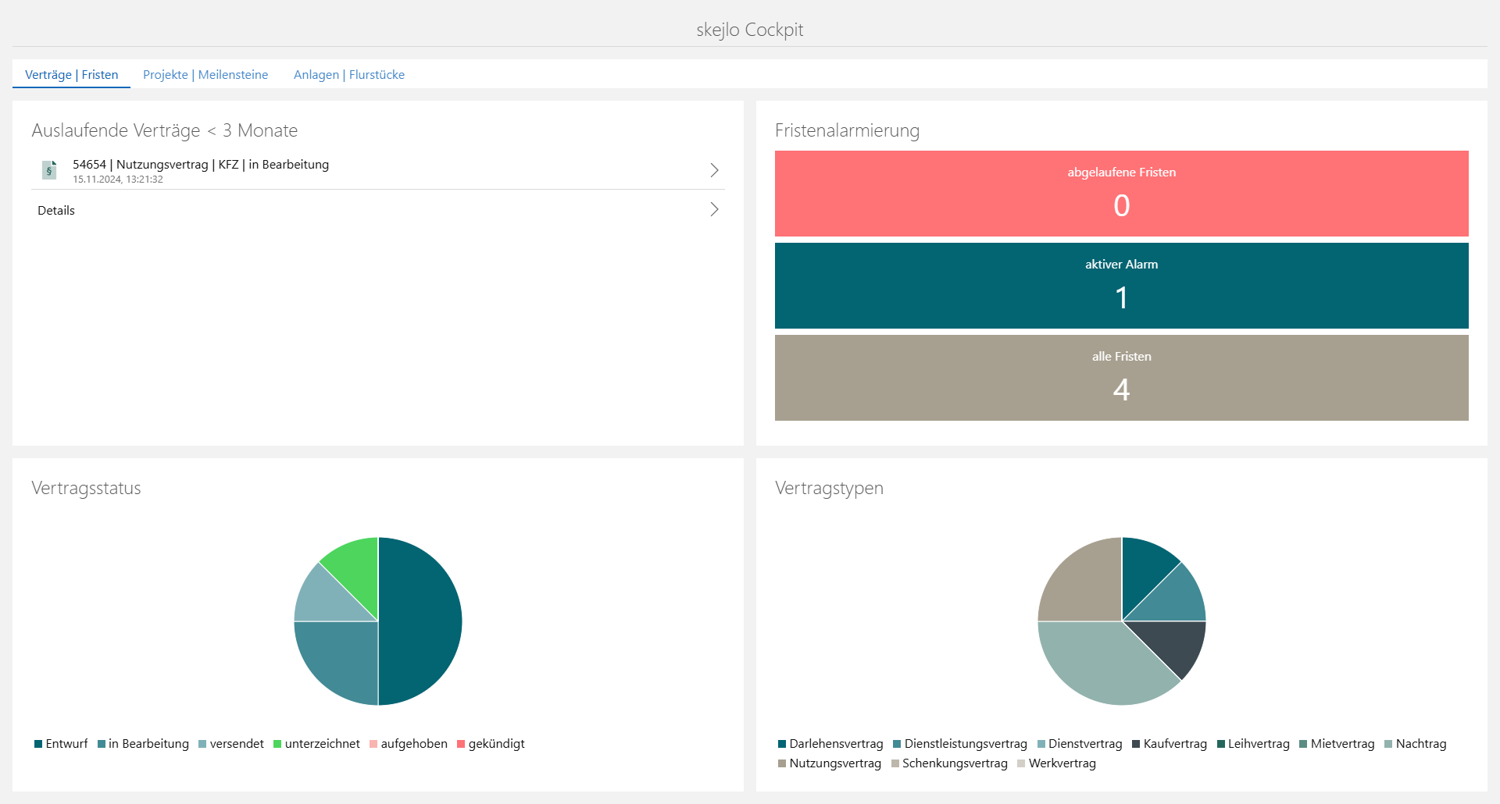Image resolution: width=1500 pixels, height=804 pixels.
Task: Click the aktiver Alarm tile
Action: click(x=1121, y=286)
